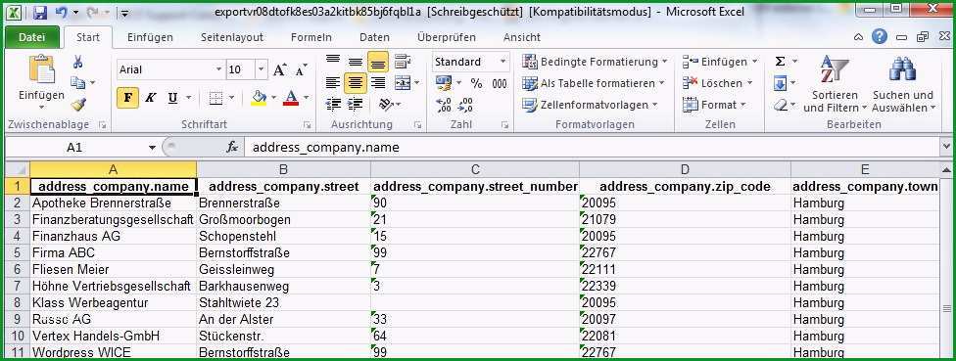Viewport: 956px width, 361px height.
Task: Click the fill color paint bucket icon
Action: (260, 98)
